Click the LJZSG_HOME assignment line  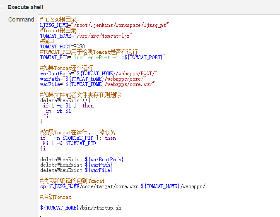point(104,25)
